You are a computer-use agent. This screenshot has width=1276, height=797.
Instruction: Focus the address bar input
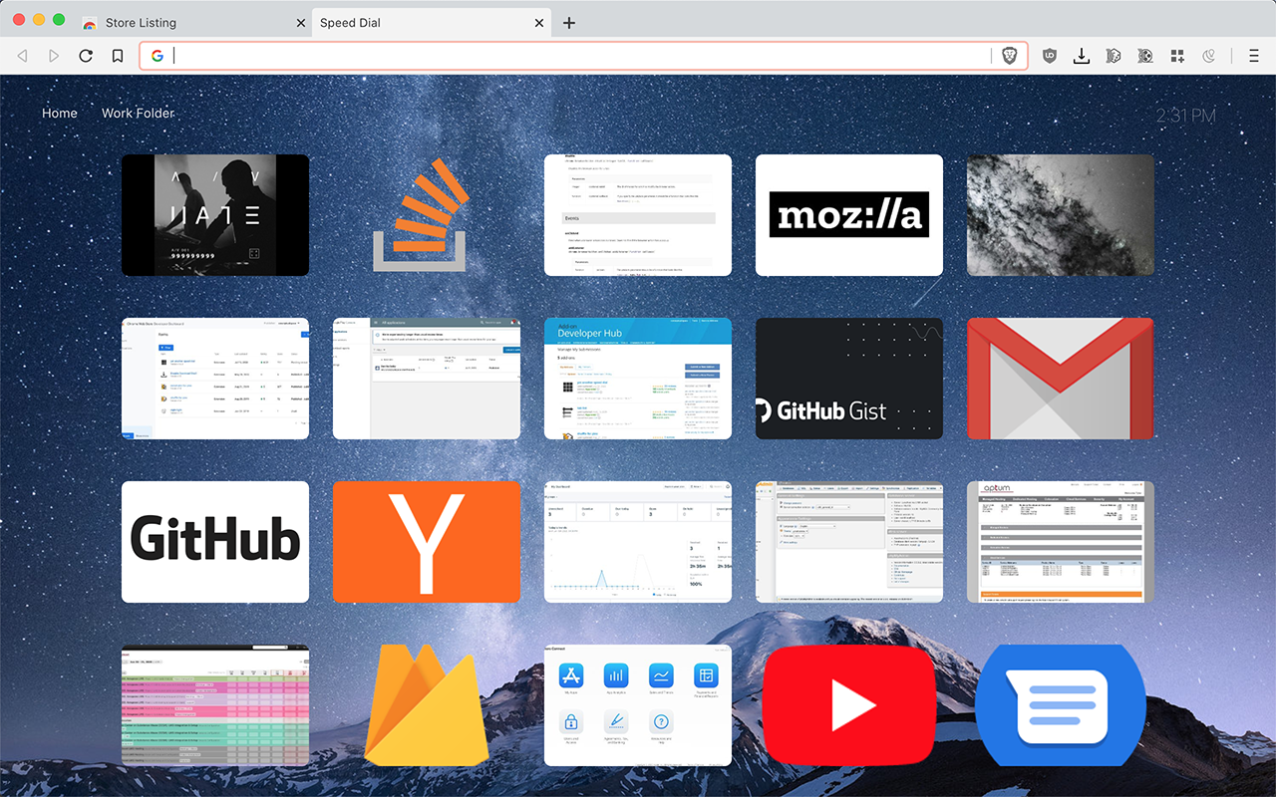582,56
